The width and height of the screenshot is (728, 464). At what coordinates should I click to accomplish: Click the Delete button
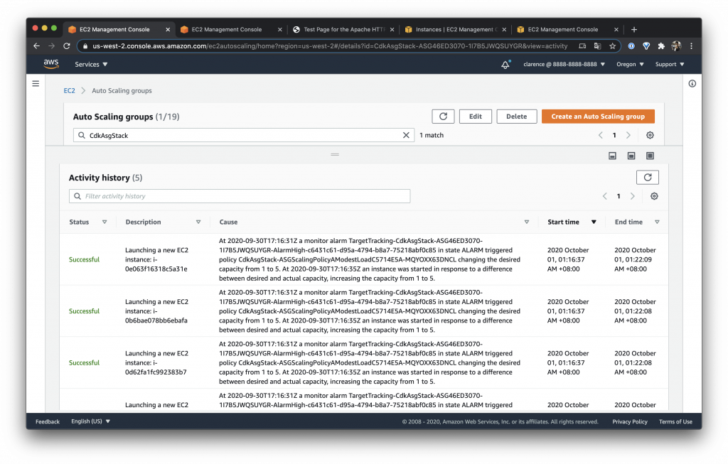tap(516, 117)
